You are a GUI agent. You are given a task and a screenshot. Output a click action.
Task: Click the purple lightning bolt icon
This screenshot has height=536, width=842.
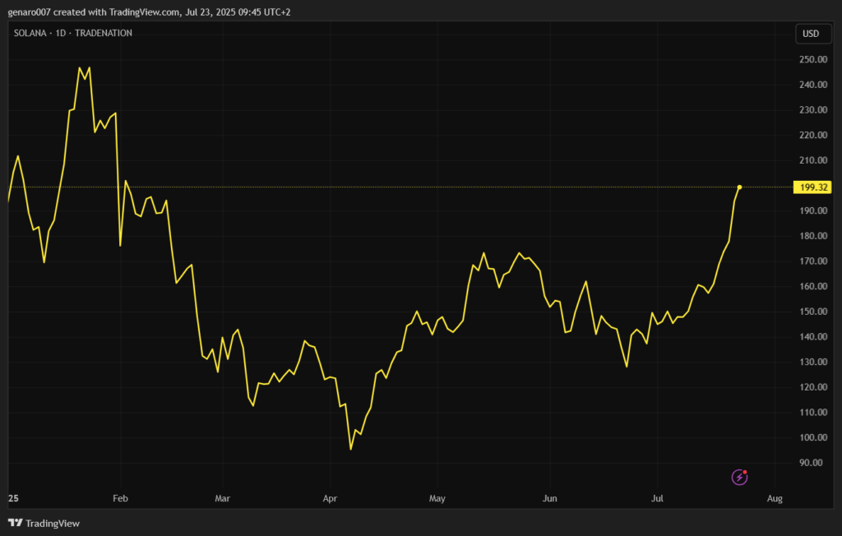coord(740,477)
